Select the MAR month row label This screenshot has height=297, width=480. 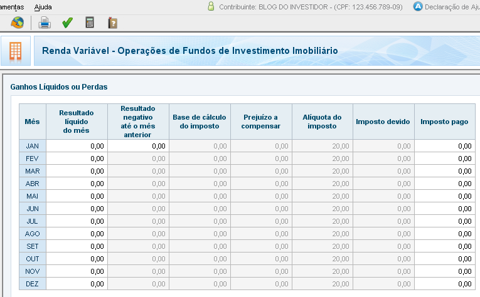coord(33,171)
